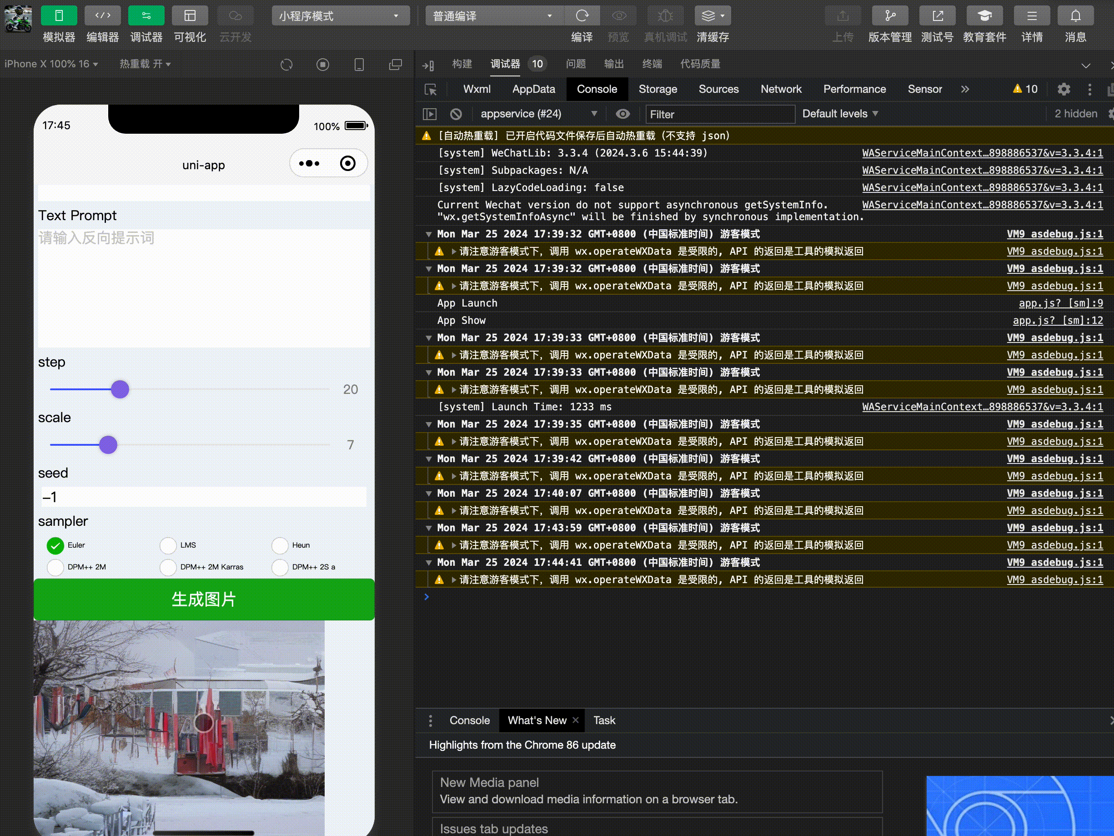Image resolution: width=1114 pixels, height=836 pixels.
Task: Click the scale slider handle
Action: tap(108, 444)
